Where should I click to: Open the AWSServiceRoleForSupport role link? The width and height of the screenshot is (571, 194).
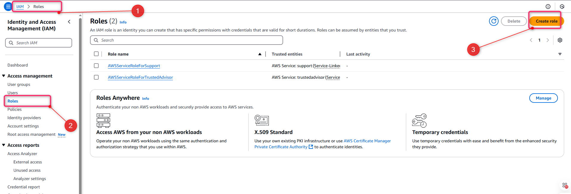click(134, 66)
